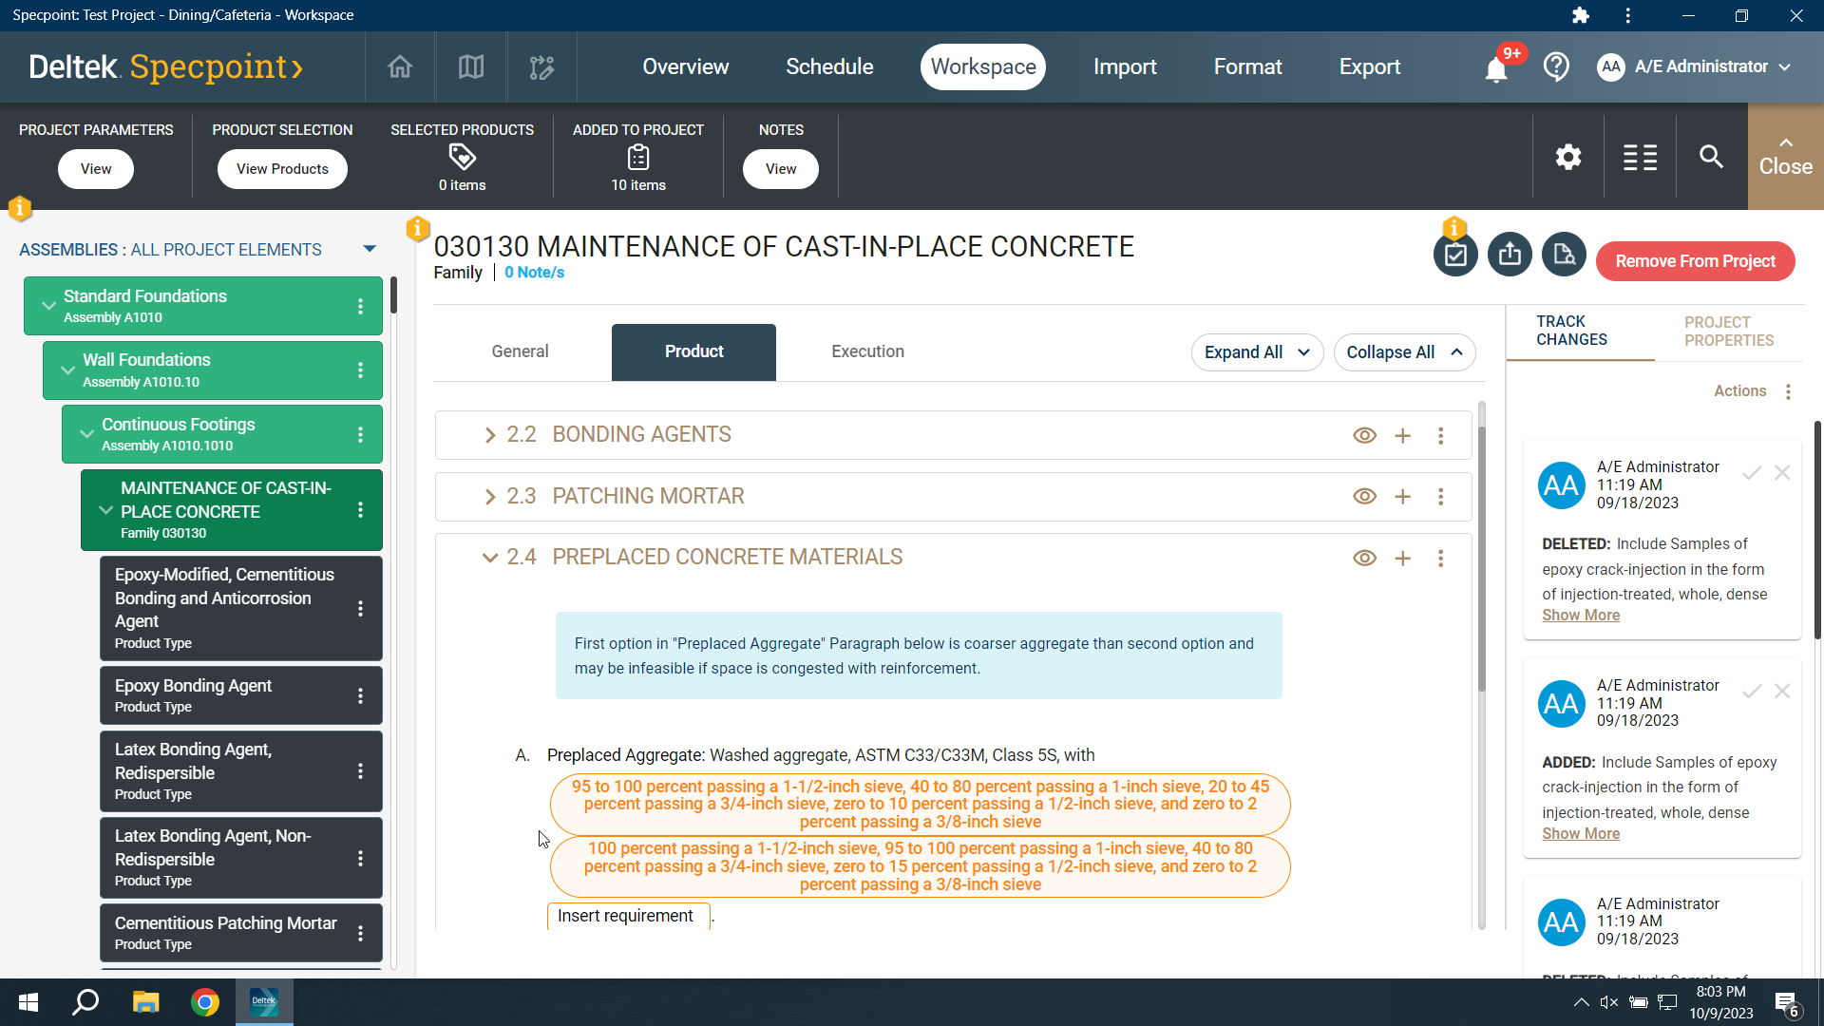Open the Schedule menu item

point(829,66)
